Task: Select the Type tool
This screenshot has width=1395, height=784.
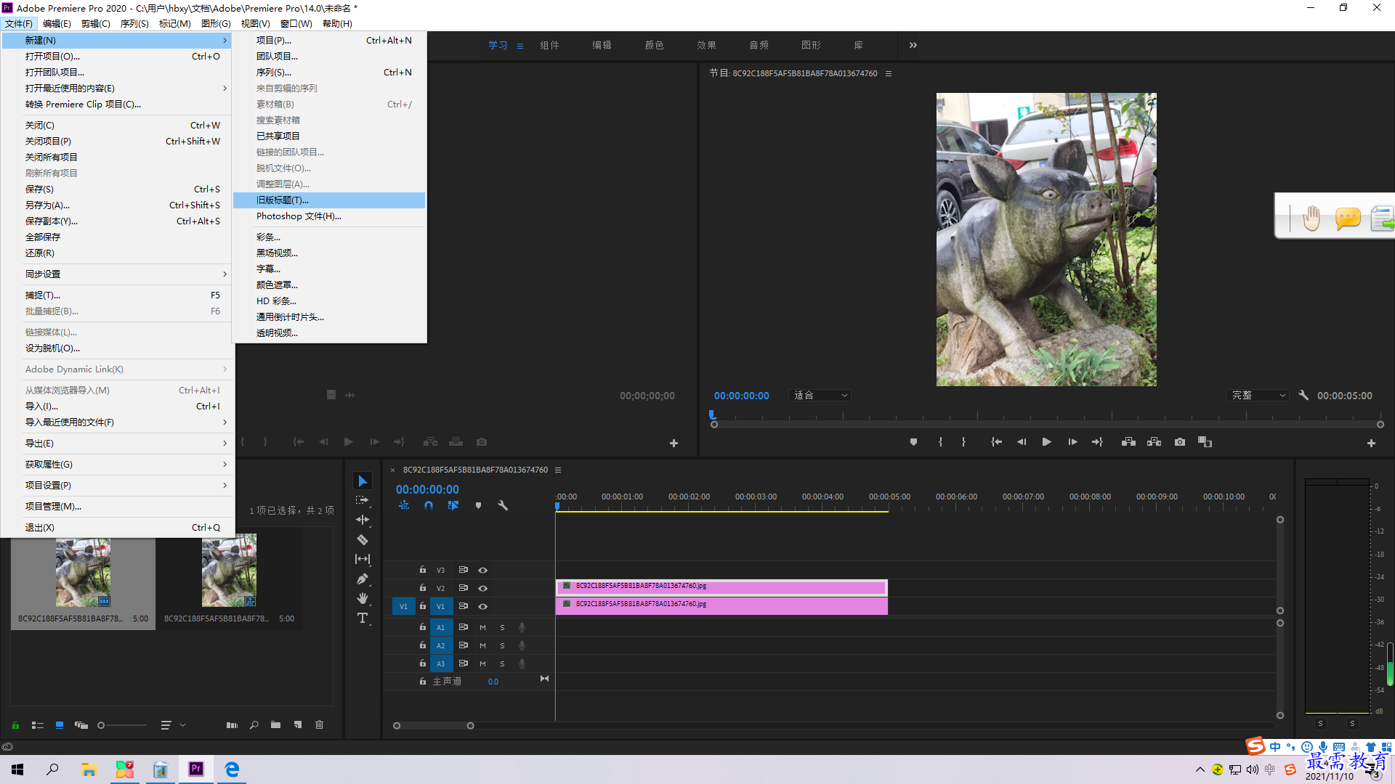Action: coord(363,618)
